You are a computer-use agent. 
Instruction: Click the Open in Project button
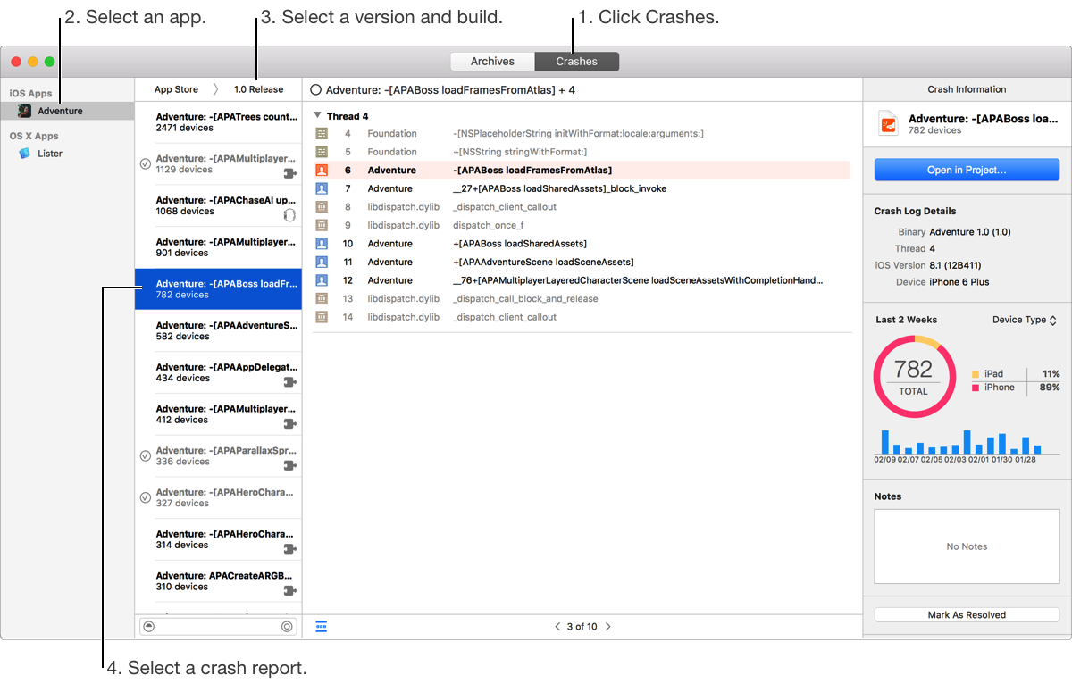pos(967,170)
